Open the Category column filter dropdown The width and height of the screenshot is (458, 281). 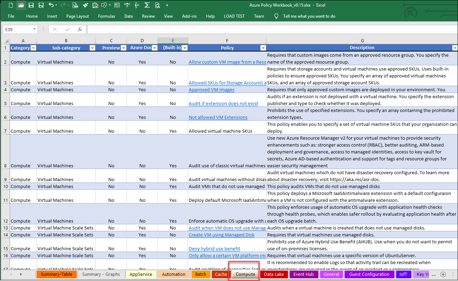[x=33, y=48]
